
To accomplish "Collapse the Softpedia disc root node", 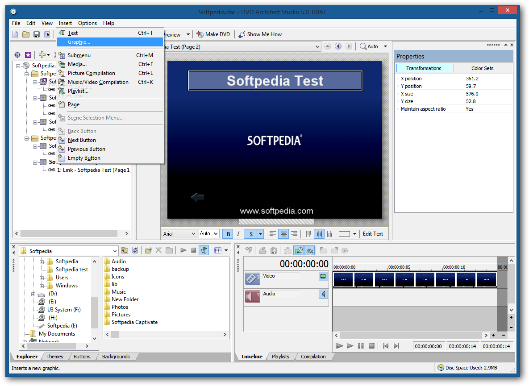I will 18,66.
